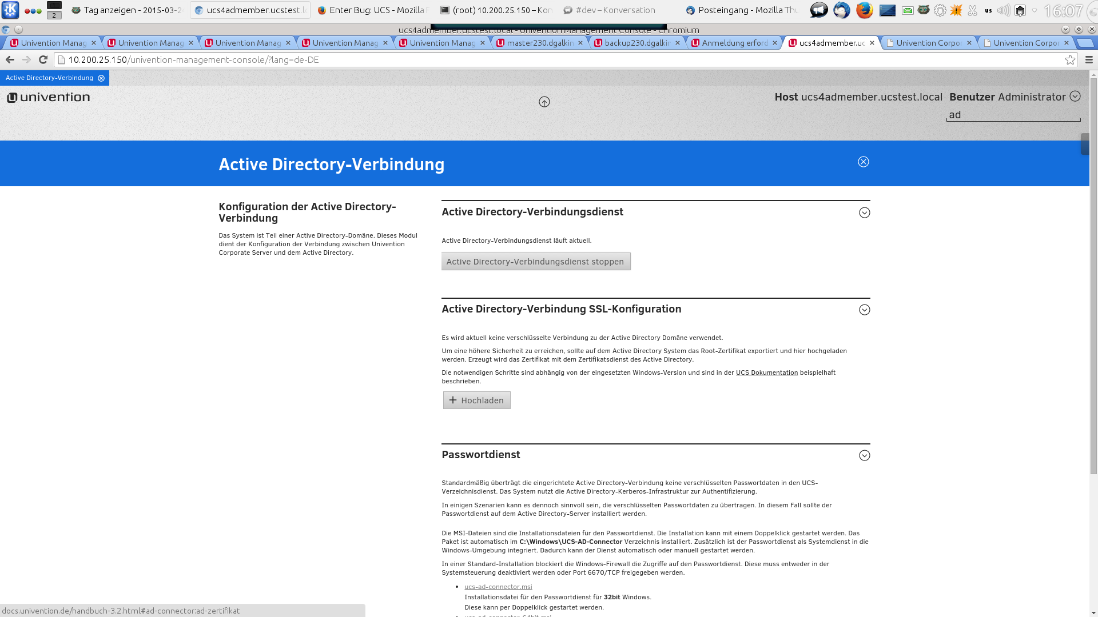Click the Hochladen upload button
1098x617 pixels.
coord(476,400)
